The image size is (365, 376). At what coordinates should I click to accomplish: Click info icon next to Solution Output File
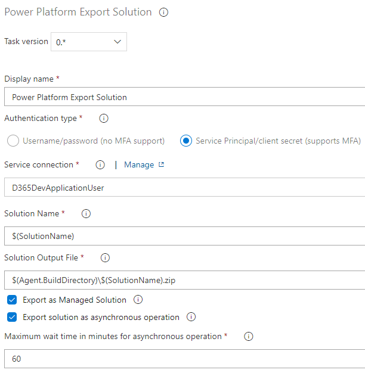click(106, 258)
